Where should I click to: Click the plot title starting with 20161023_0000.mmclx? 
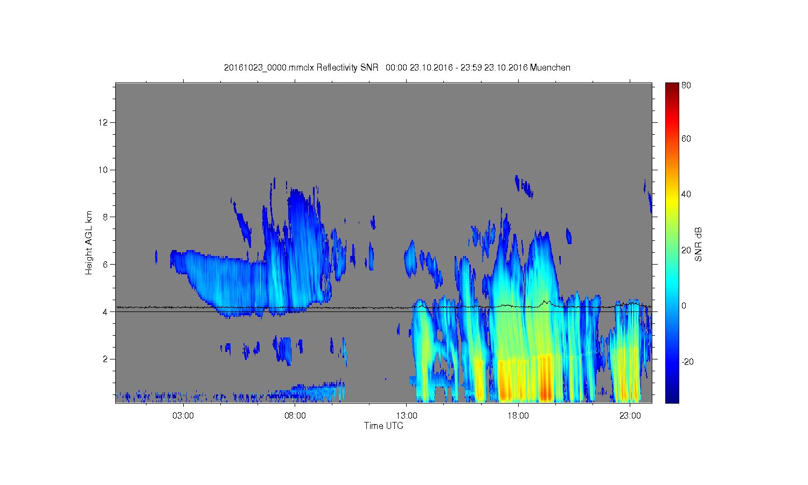(x=397, y=67)
